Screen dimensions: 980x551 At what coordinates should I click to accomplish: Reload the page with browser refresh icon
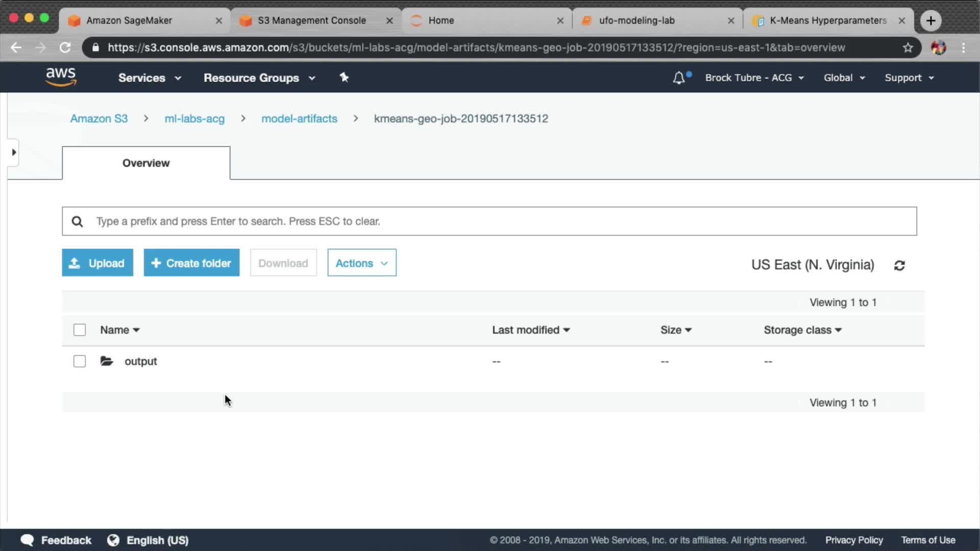[65, 47]
